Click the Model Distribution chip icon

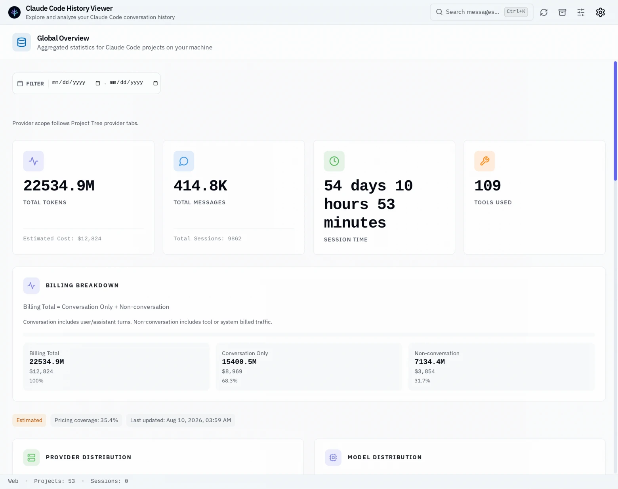click(333, 457)
